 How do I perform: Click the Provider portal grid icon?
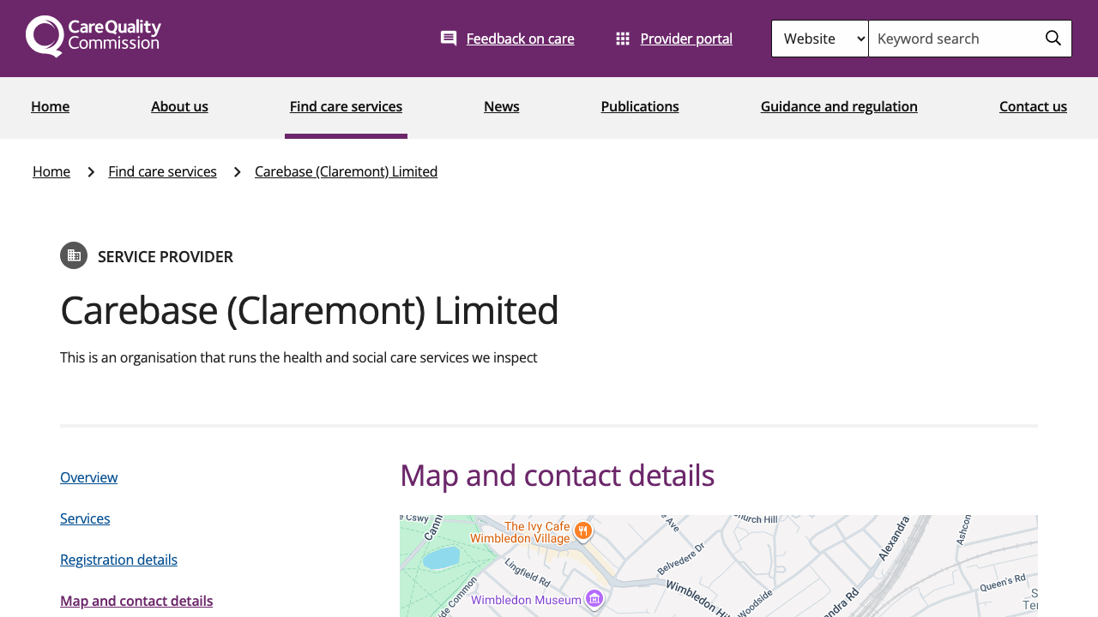pyautogui.click(x=623, y=37)
